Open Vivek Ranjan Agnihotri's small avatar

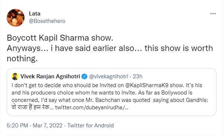[x=15, y=76]
